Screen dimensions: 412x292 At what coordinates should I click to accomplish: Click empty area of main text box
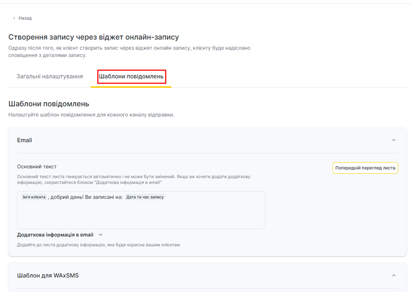(141, 216)
